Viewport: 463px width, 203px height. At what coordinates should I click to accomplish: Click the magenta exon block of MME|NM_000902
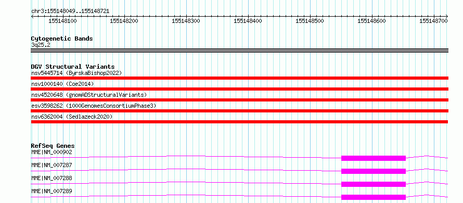click(374, 158)
